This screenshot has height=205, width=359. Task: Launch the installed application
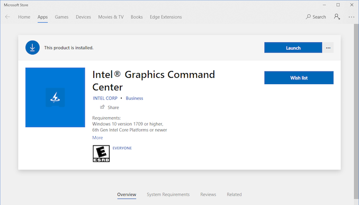point(293,48)
